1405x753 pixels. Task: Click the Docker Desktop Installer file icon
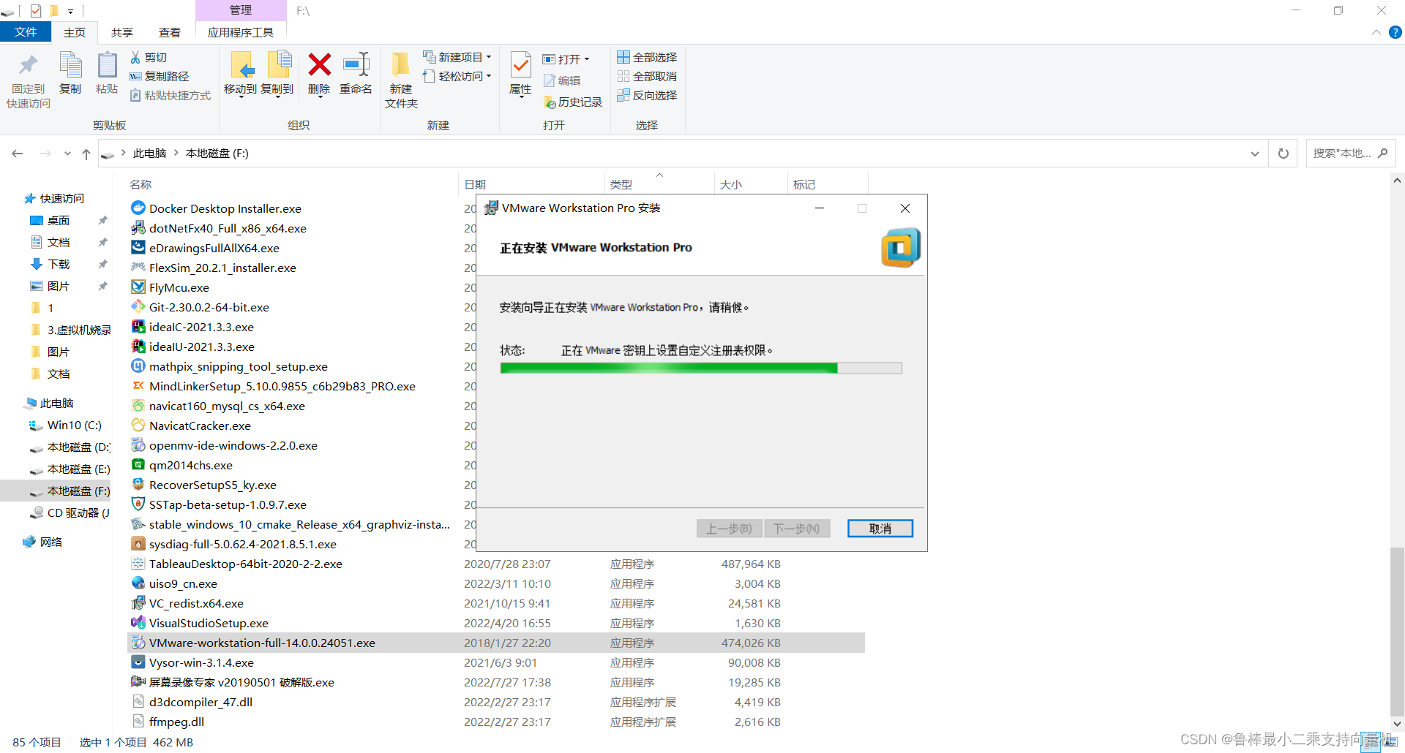138,208
